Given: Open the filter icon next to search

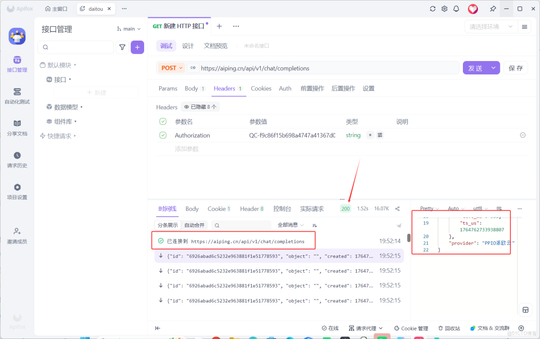Looking at the screenshot, I should [122, 47].
